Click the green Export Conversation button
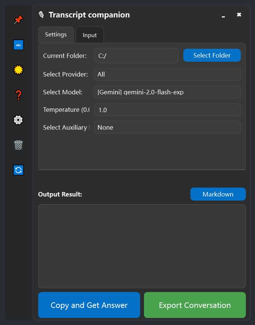Screen dimensions: 255x325 (195, 305)
